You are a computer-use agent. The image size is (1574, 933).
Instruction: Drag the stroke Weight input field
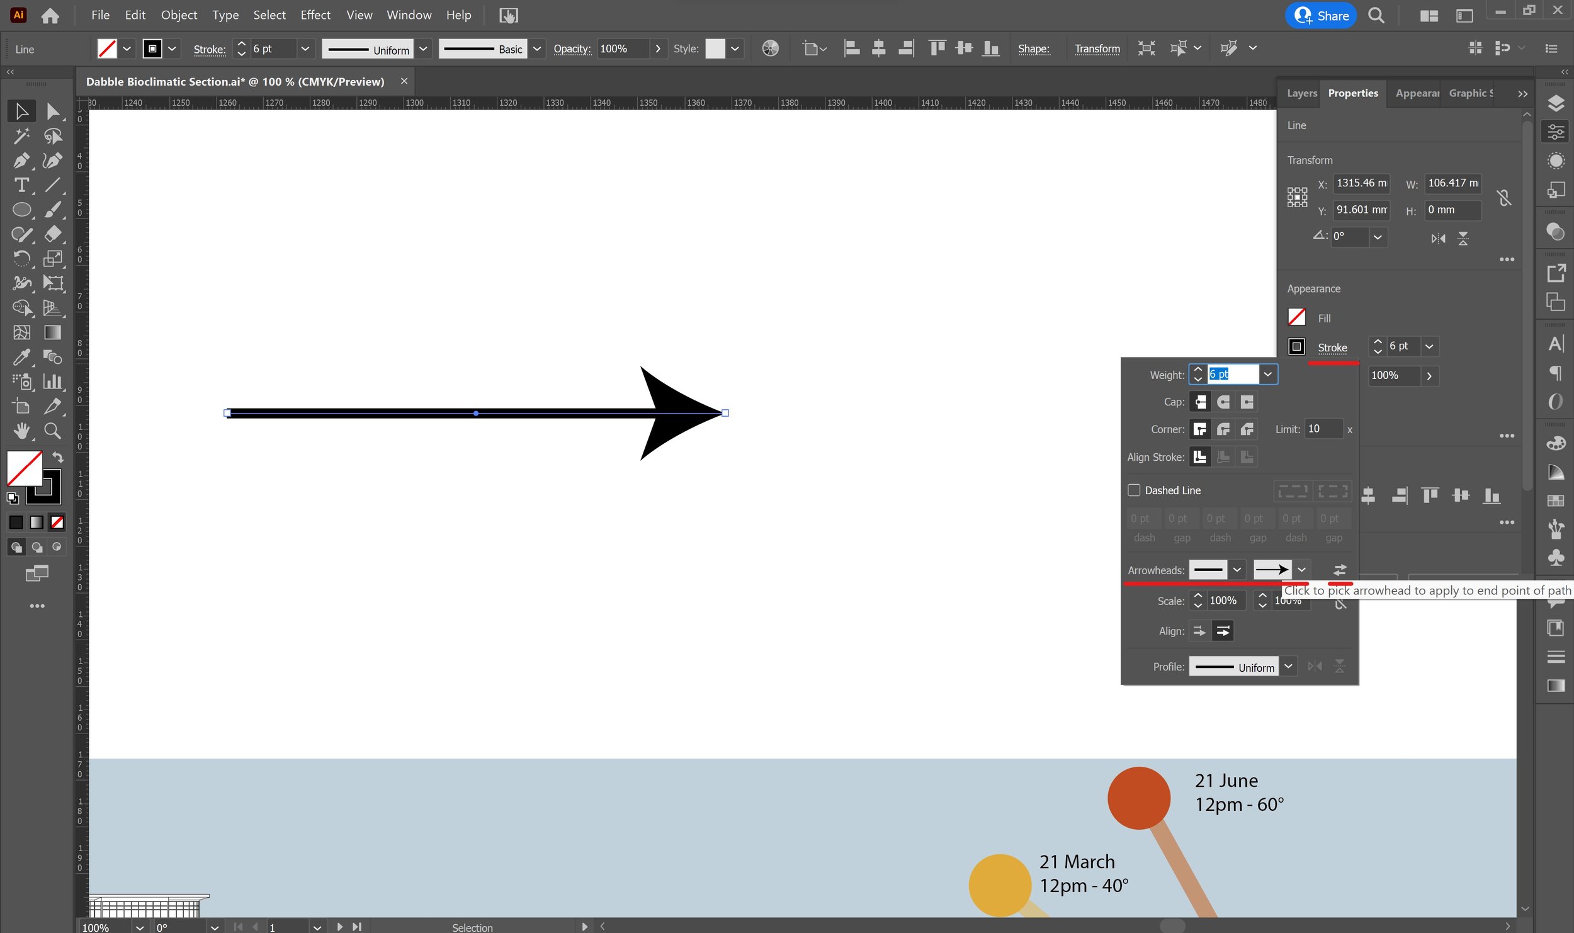(x=1232, y=375)
